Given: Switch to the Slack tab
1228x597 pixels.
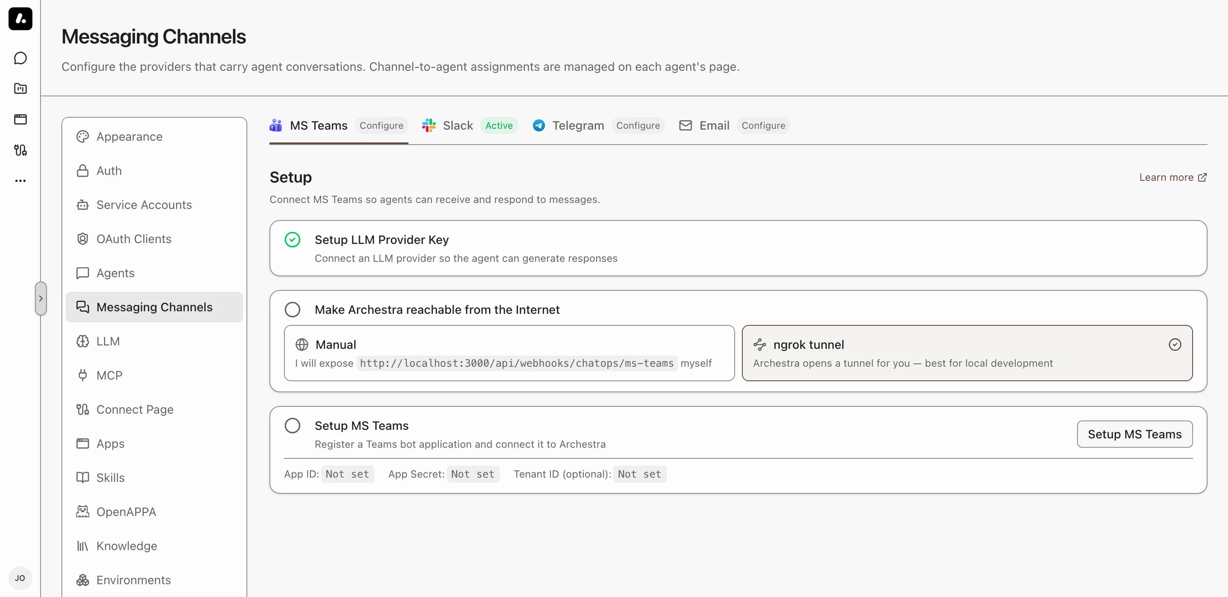Looking at the screenshot, I should point(469,126).
